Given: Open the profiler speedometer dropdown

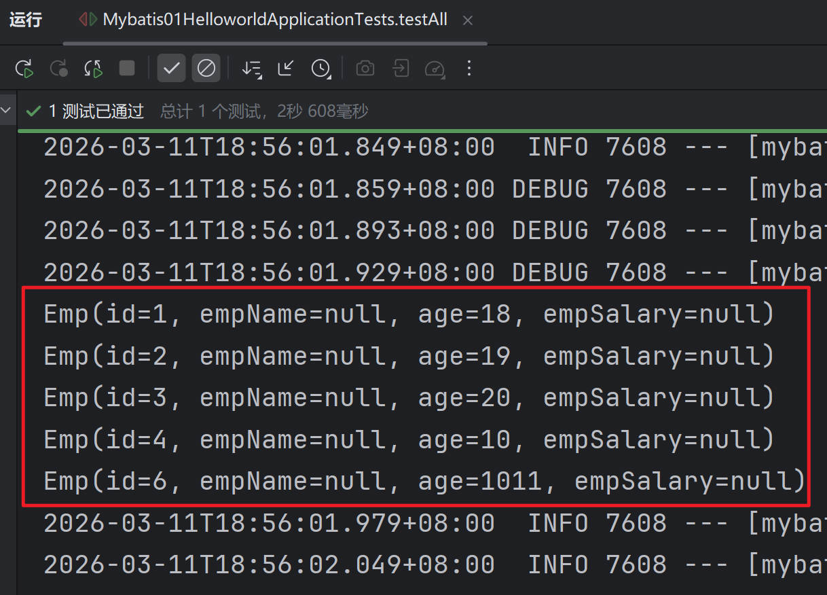Looking at the screenshot, I should [x=435, y=69].
